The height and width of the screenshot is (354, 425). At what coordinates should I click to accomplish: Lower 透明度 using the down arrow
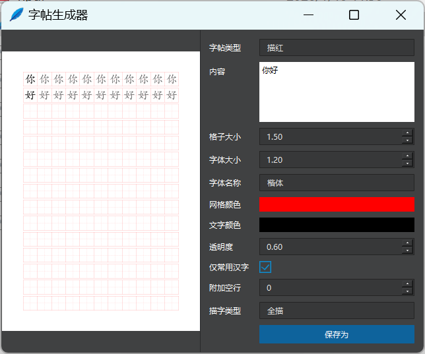(x=408, y=251)
